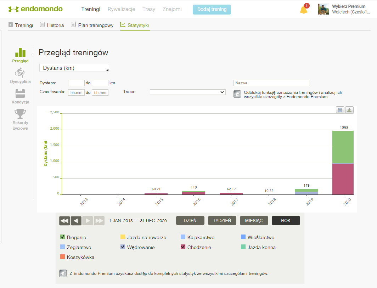This screenshot has width=377, height=288.
Task: Select the MIESIĄC view button
Action: [x=254, y=221]
